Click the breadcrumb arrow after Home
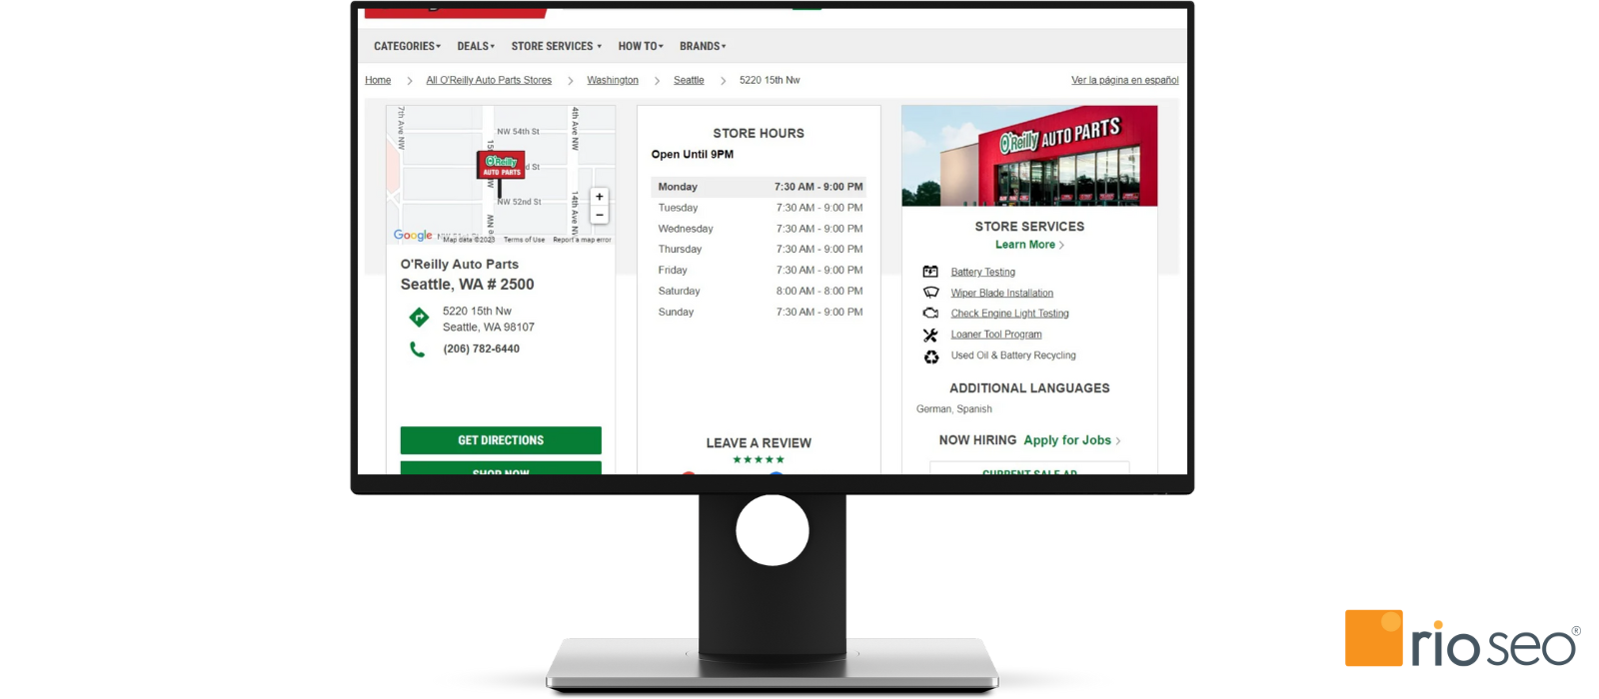Image resolution: width=1599 pixels, height=699 pixels. point(409,81)
